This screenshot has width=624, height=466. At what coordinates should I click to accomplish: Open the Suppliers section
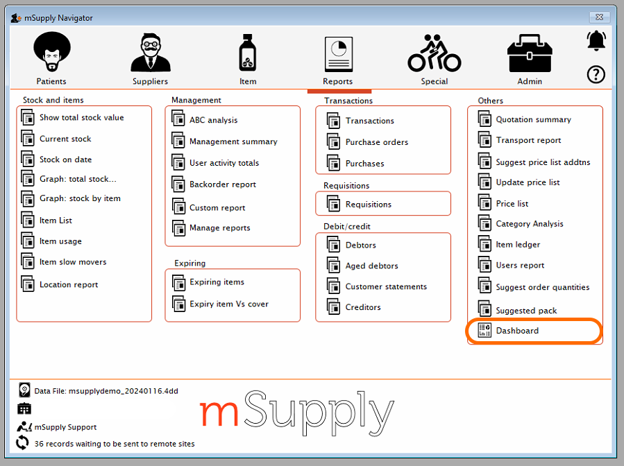click(x=150, y=55)
